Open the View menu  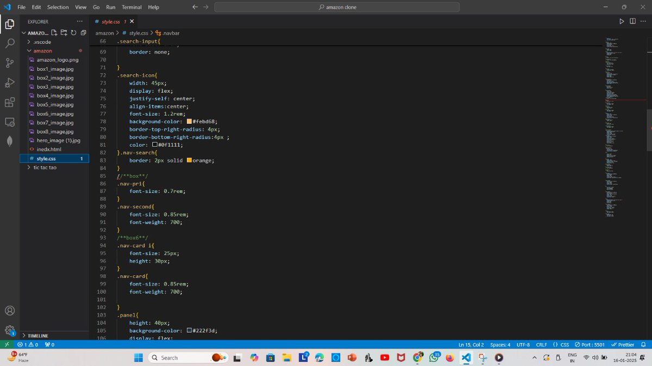[80, 7]
